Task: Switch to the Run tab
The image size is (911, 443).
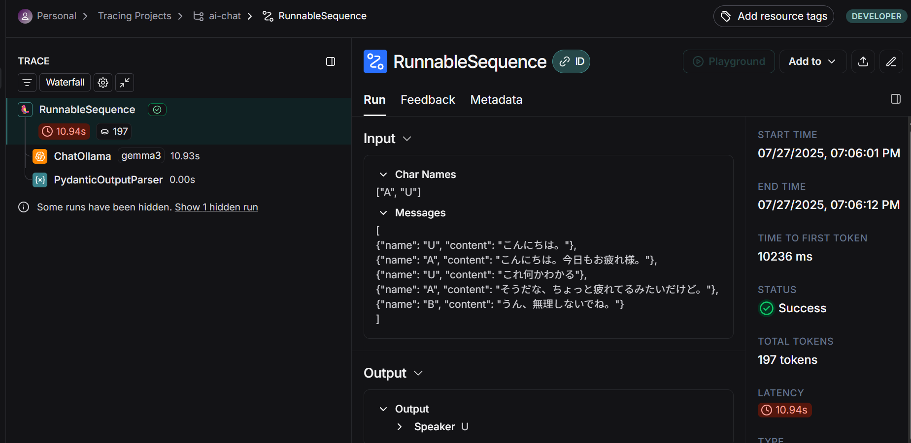Action: click(374, 100)
